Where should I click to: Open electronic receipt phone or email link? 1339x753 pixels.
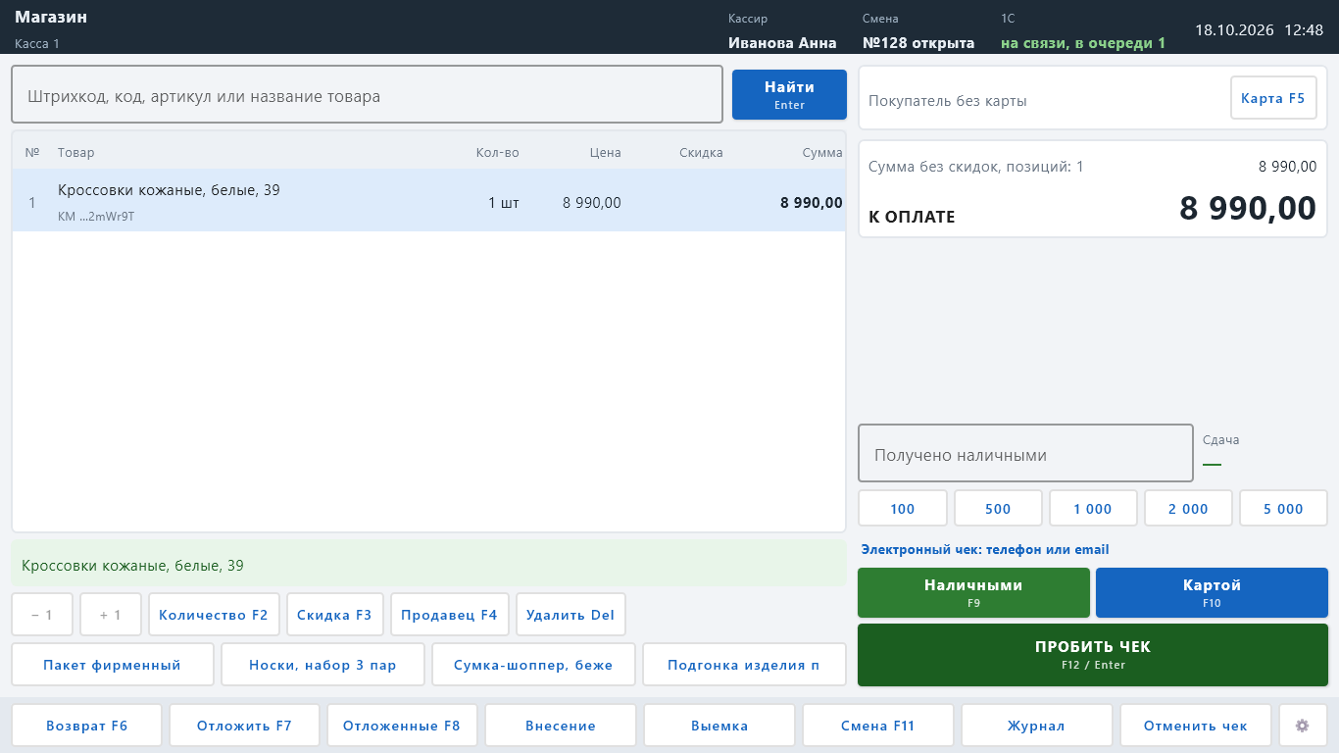pyautogui.click(x=985, y=550)
